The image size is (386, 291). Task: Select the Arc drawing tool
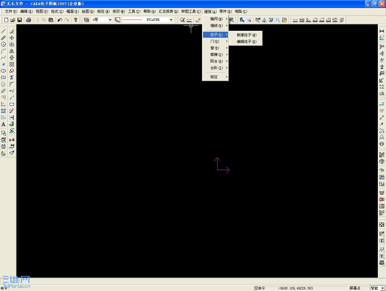pos(4,51)
